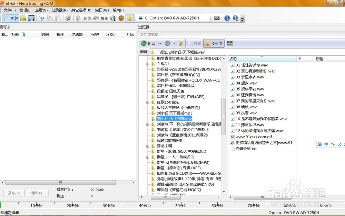The width and height of the screenshot is (345, 216).
Task: Sort by the 名称 column header
Action: [262, 58]
